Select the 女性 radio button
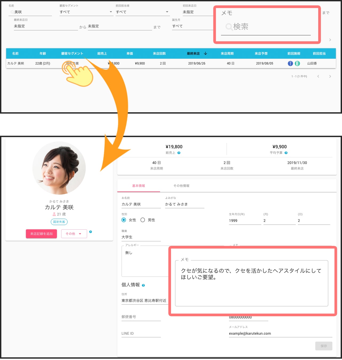The height and width of the screenshot is (360, 342). point(124,220)
